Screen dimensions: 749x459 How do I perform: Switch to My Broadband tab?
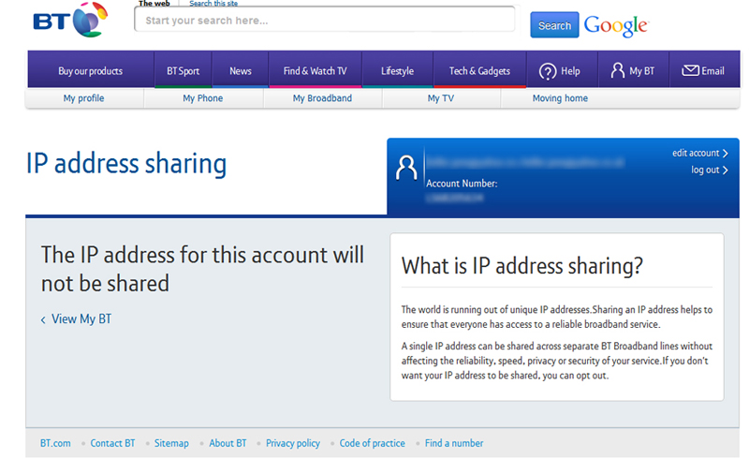pos(322,98)
